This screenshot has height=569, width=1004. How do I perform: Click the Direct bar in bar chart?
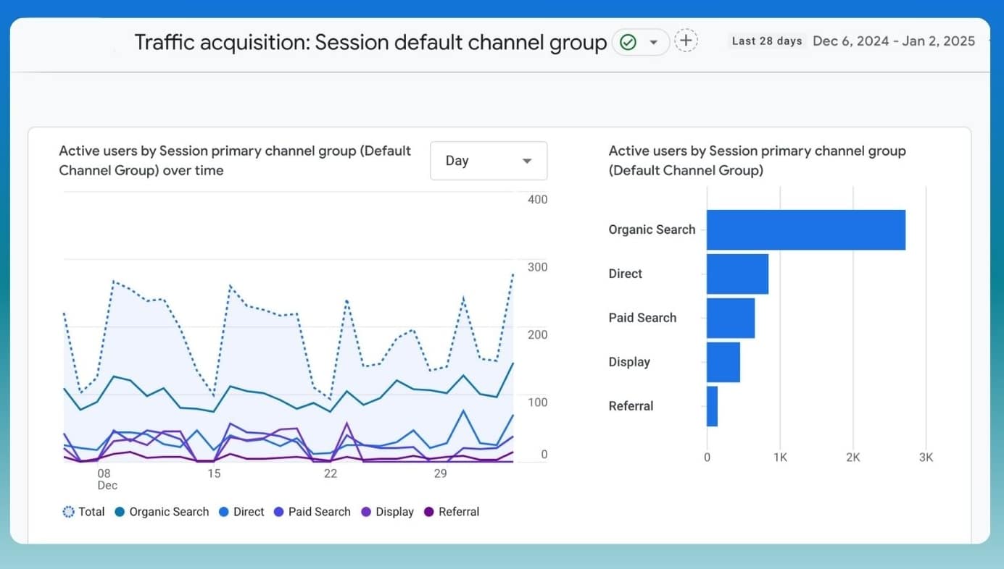pyautogui.click(x=737, y=274)
